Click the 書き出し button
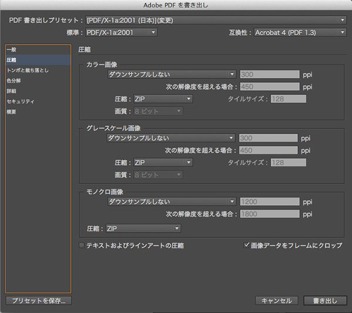The image size is (352, 313). pos(325,301)
